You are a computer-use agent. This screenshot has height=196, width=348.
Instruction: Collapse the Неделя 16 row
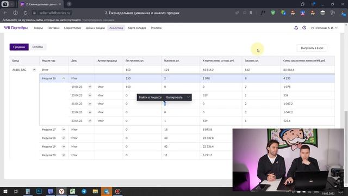coord(64,78)
